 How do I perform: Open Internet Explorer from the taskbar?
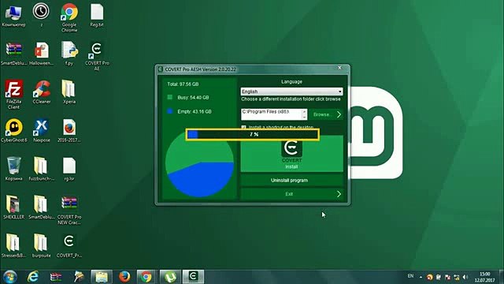(x=32, y=277)
